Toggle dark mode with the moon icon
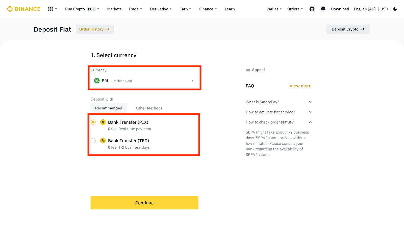 click(x=395, y=9)
